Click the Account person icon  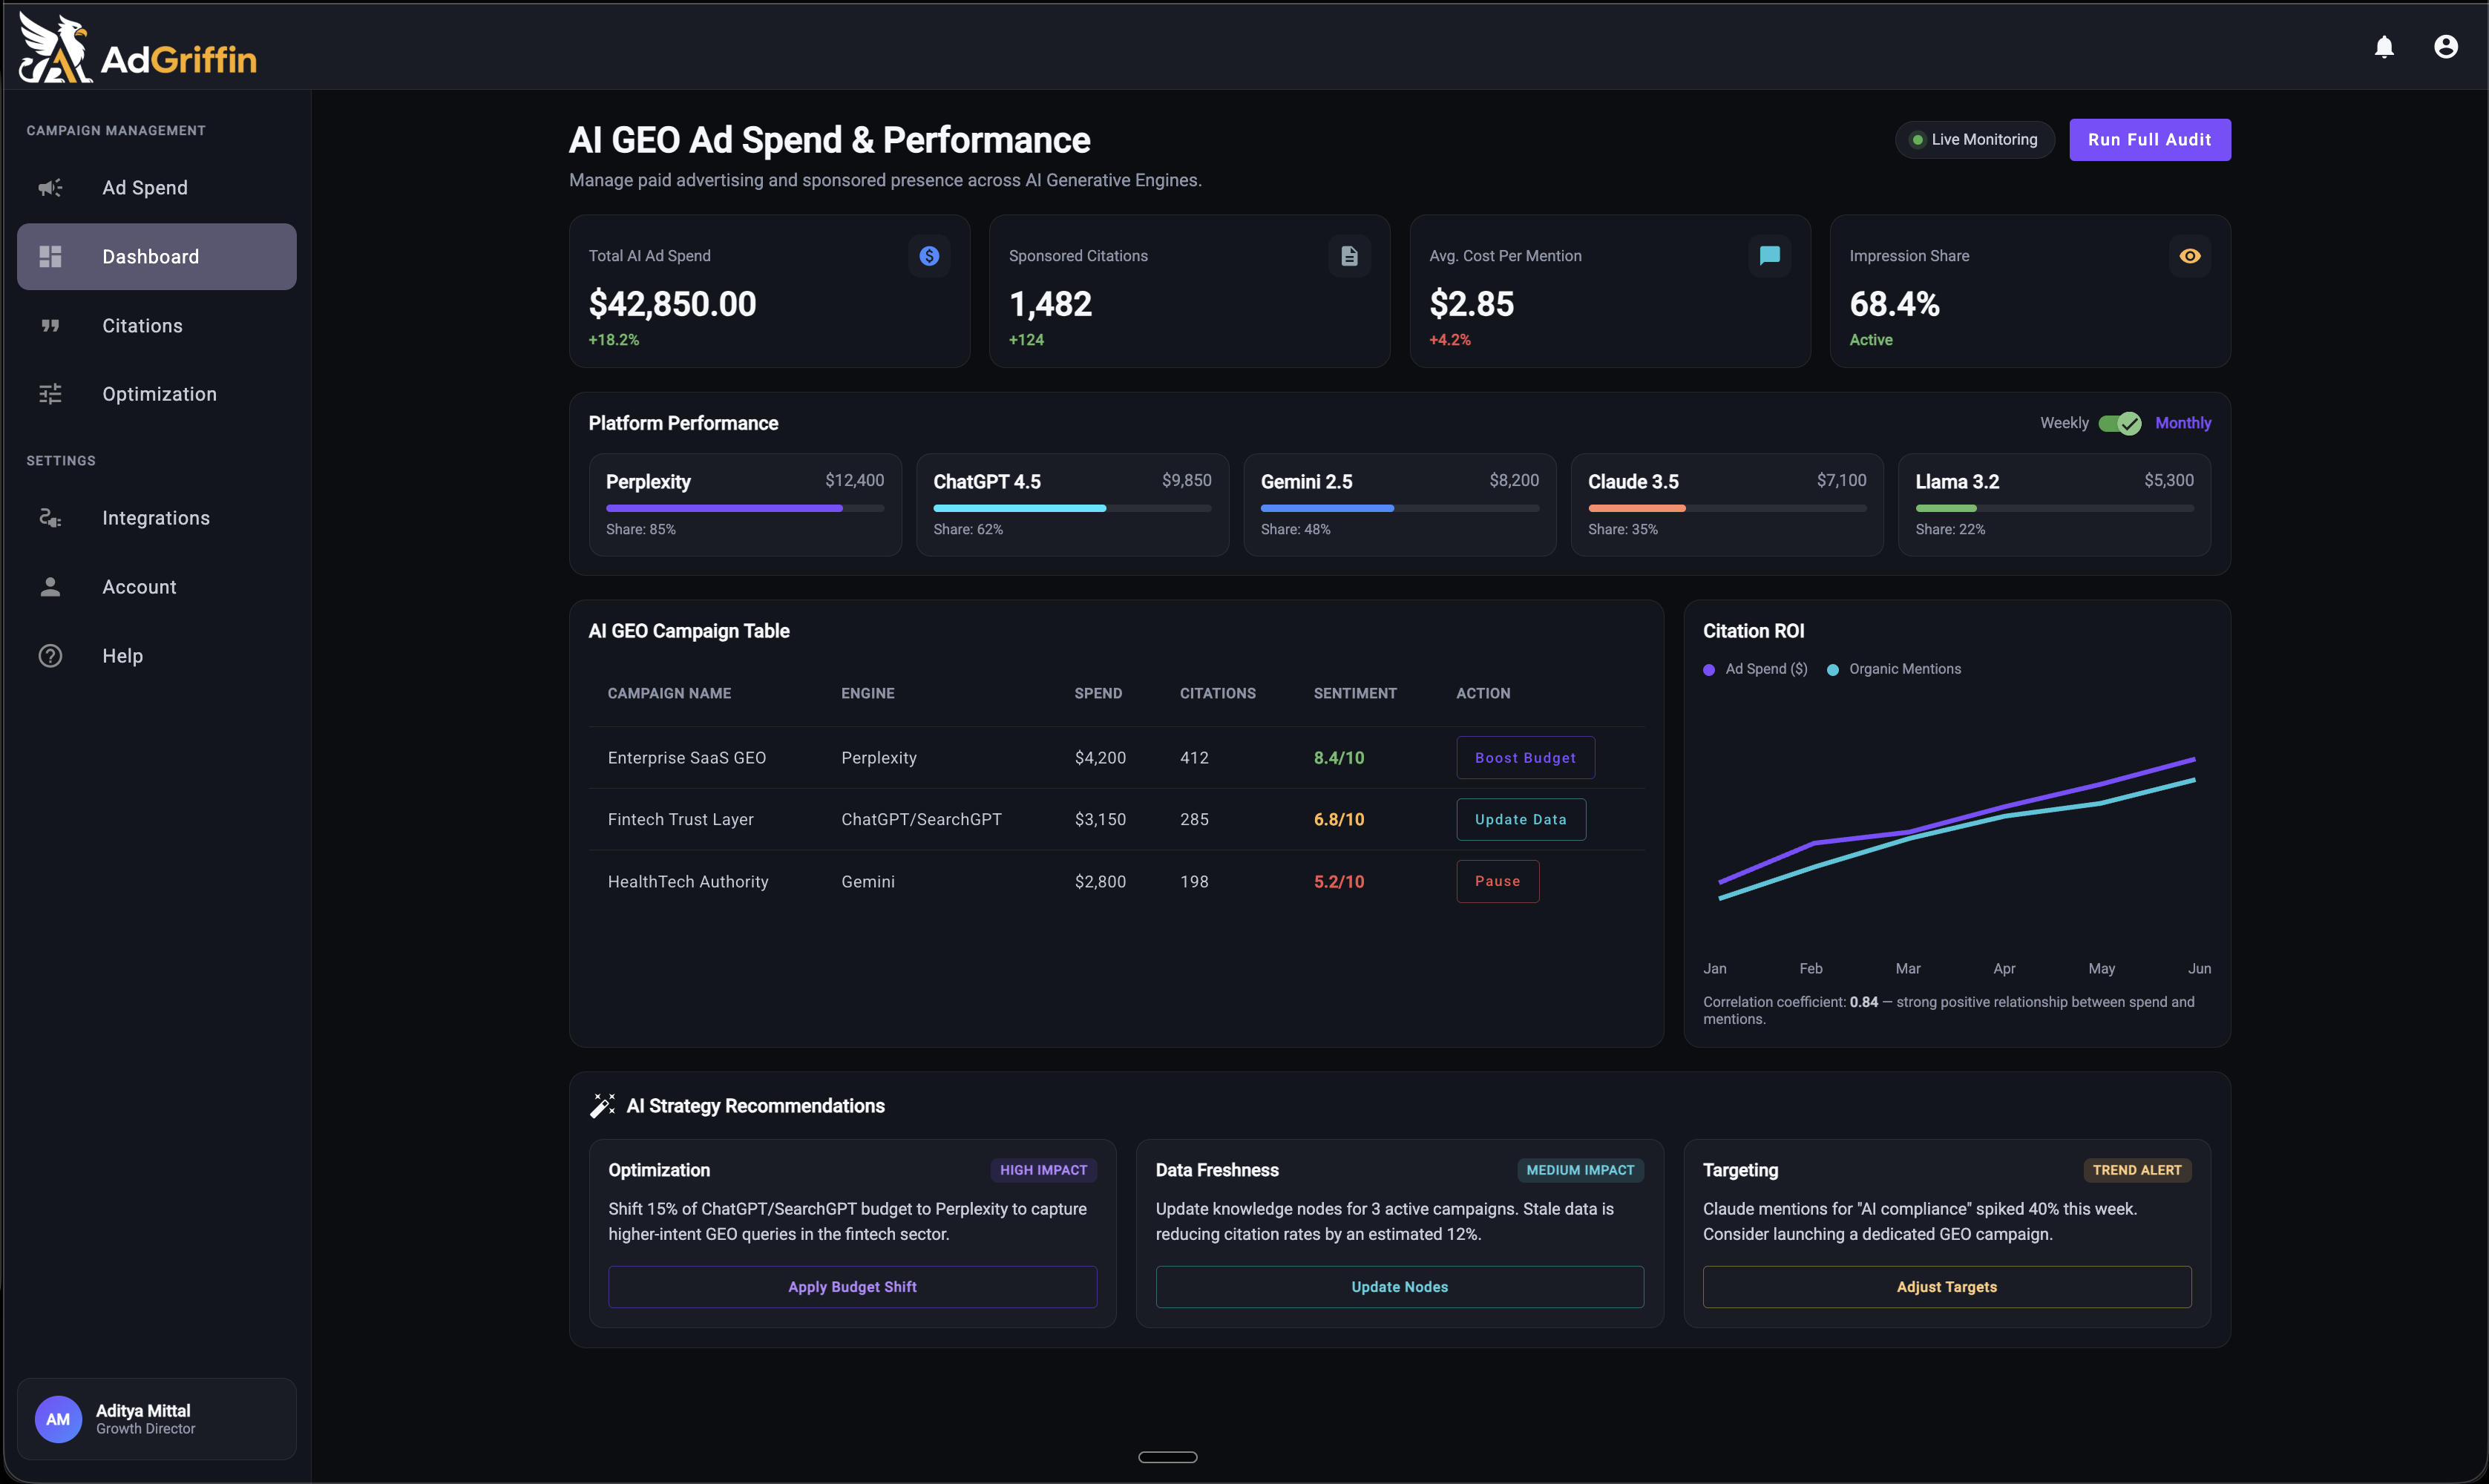(x=50, y=587)
